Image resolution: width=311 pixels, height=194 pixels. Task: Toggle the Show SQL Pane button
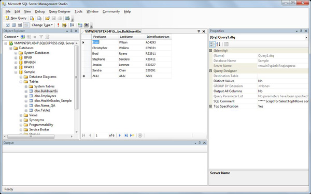click(20, 25)
